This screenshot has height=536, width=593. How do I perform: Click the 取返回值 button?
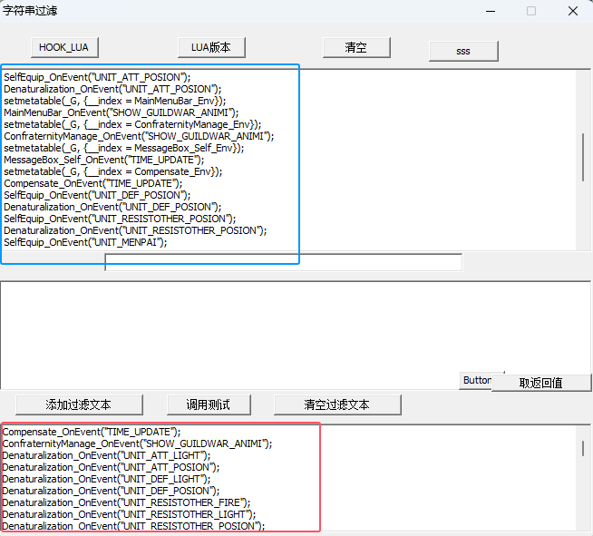[541, 384]
